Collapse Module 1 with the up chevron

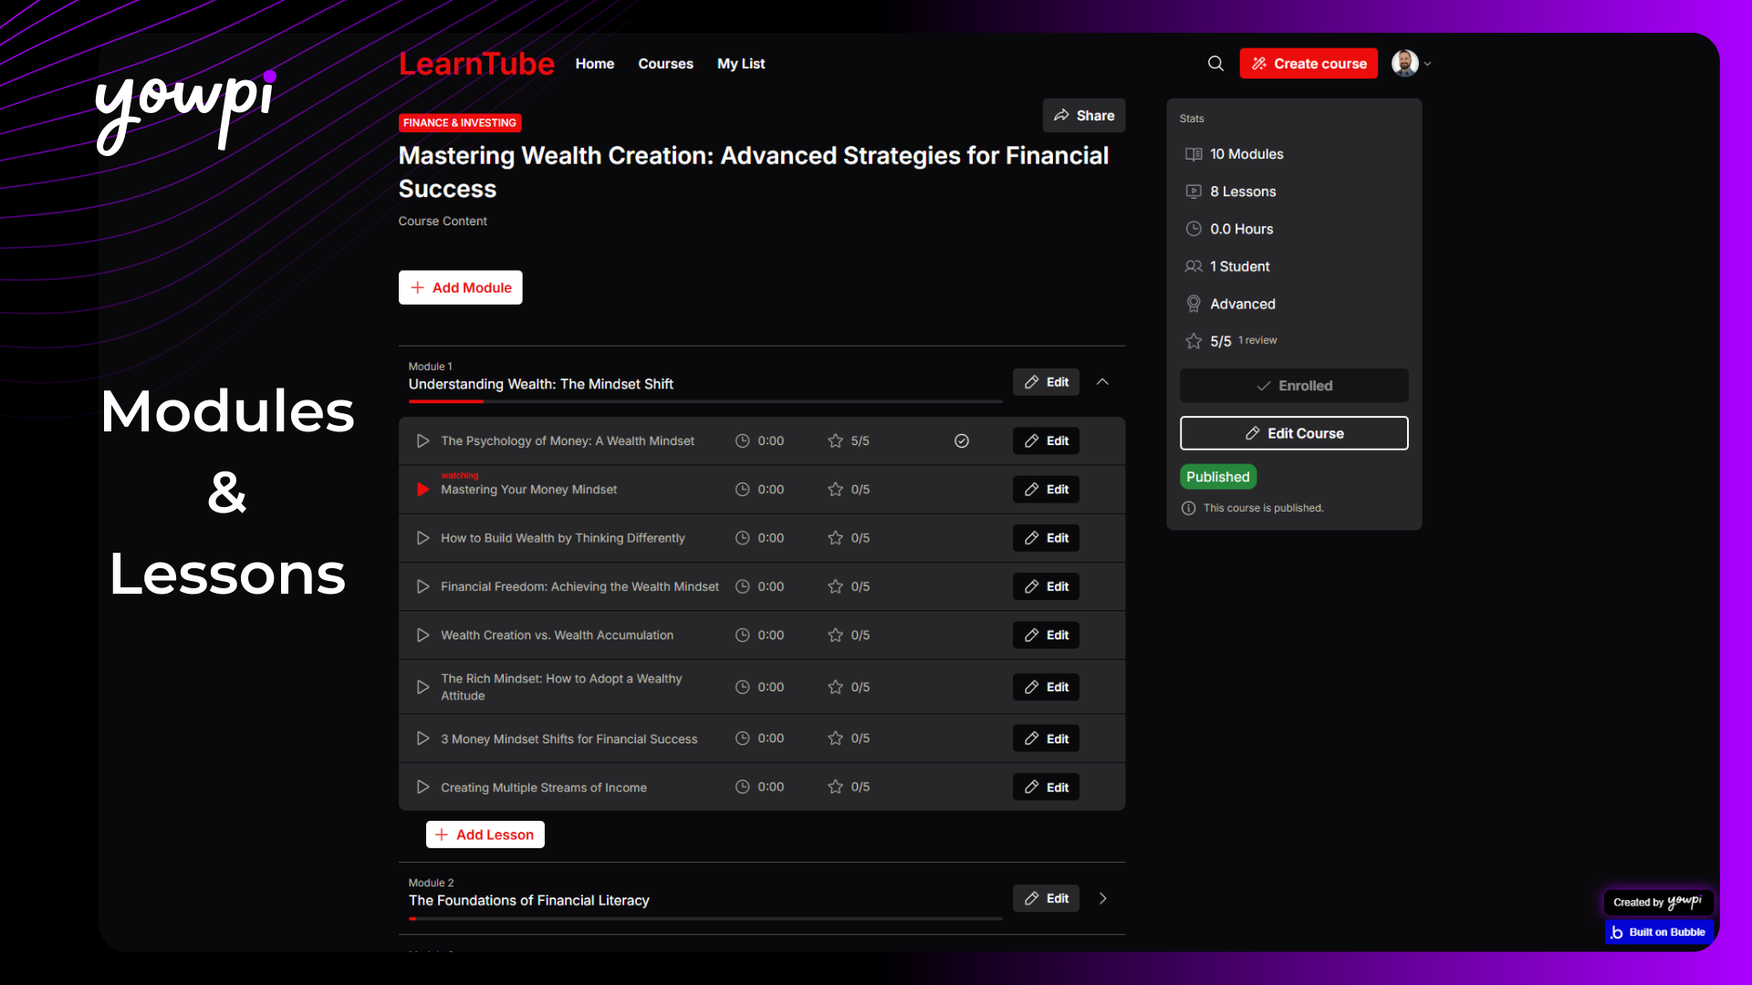[x=1102, y=382]
